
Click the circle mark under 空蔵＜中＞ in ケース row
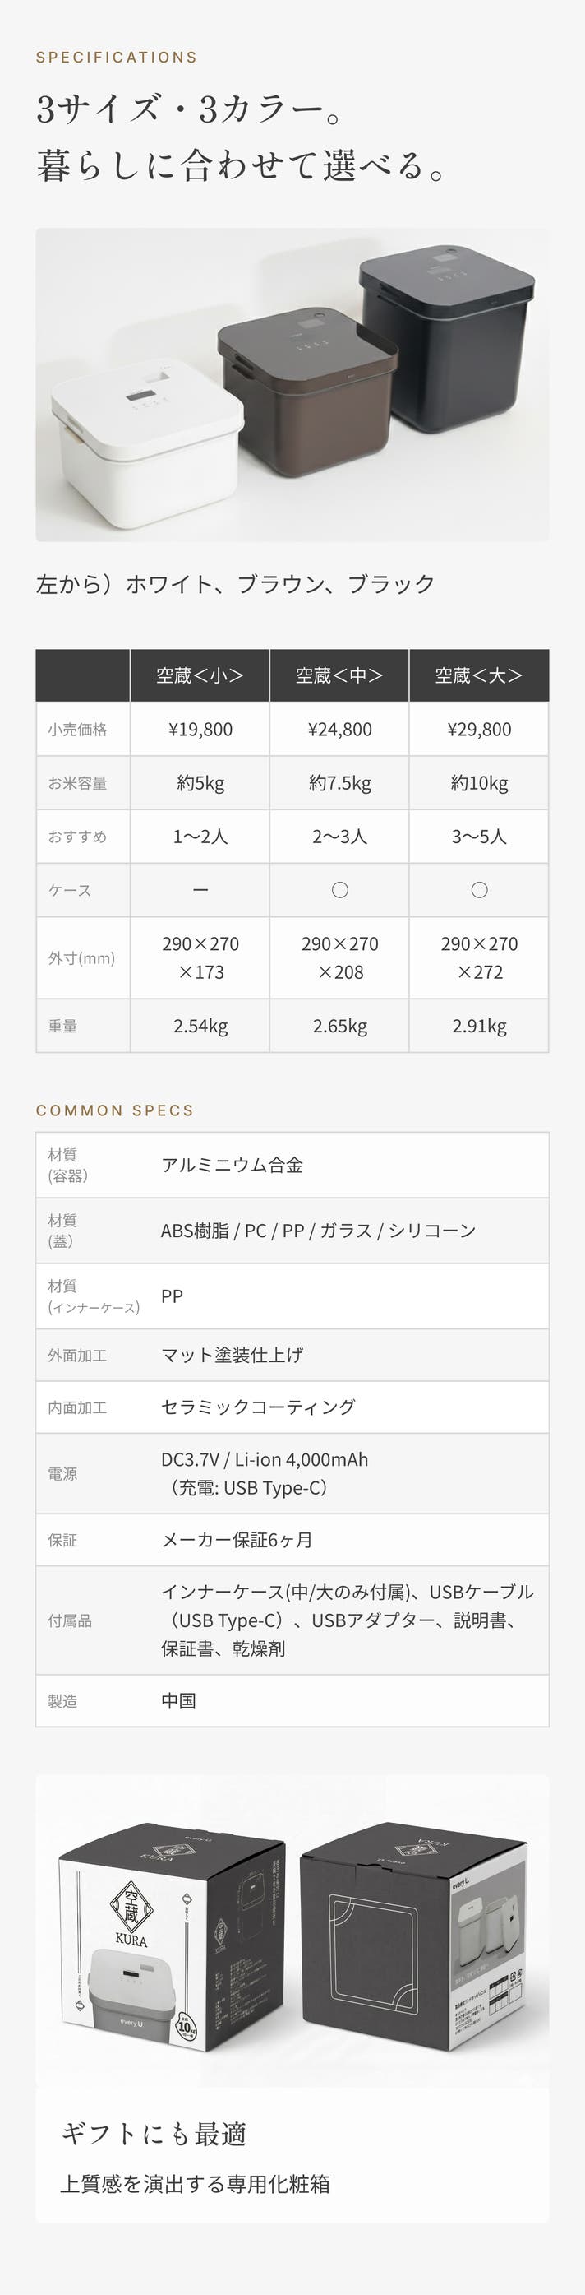(339, 890)
